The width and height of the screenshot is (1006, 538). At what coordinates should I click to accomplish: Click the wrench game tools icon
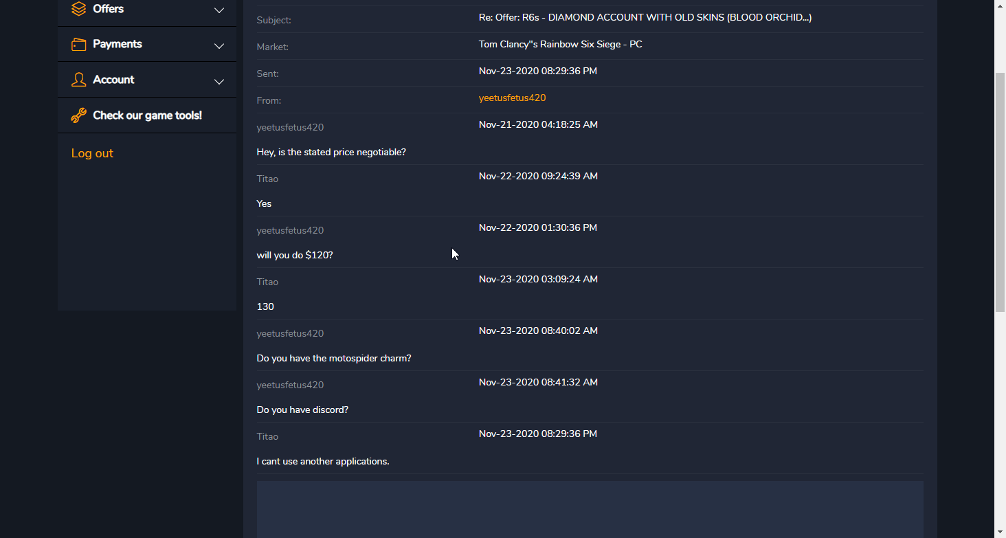pos(79,115)
